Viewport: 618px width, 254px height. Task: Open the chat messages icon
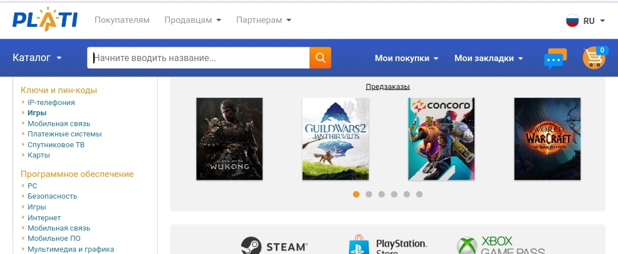point(555,59)
